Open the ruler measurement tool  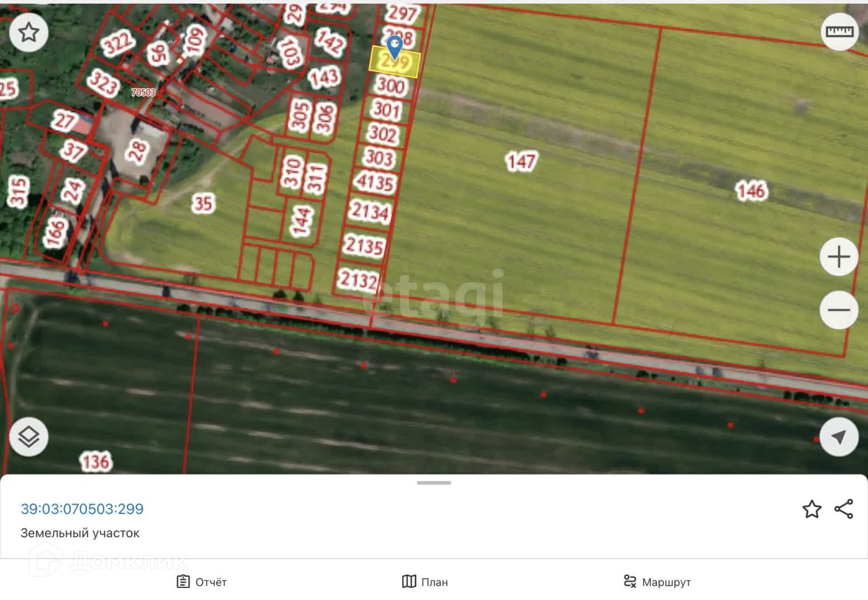[x=839, y=32]
